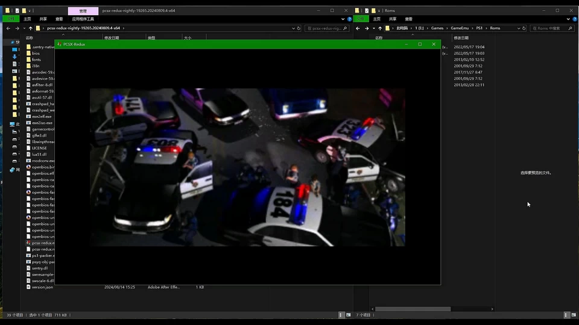Sort by 修改日期 column in Roms window
Image resolution: width=579 pixels, height=325 pixels.
(461, 38)
